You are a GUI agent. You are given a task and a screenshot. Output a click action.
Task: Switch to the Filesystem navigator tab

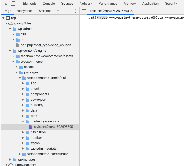(x=24, y=11)
